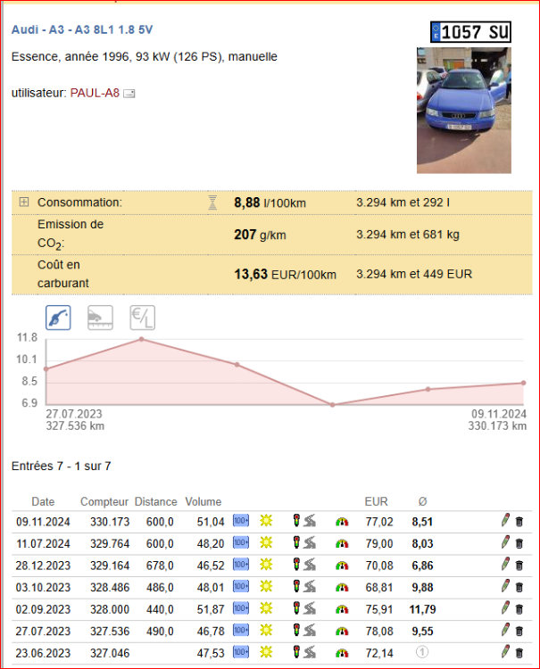Click the 1057 SU license plate image
The image size is (540, 669).
(x=470, y=32)
